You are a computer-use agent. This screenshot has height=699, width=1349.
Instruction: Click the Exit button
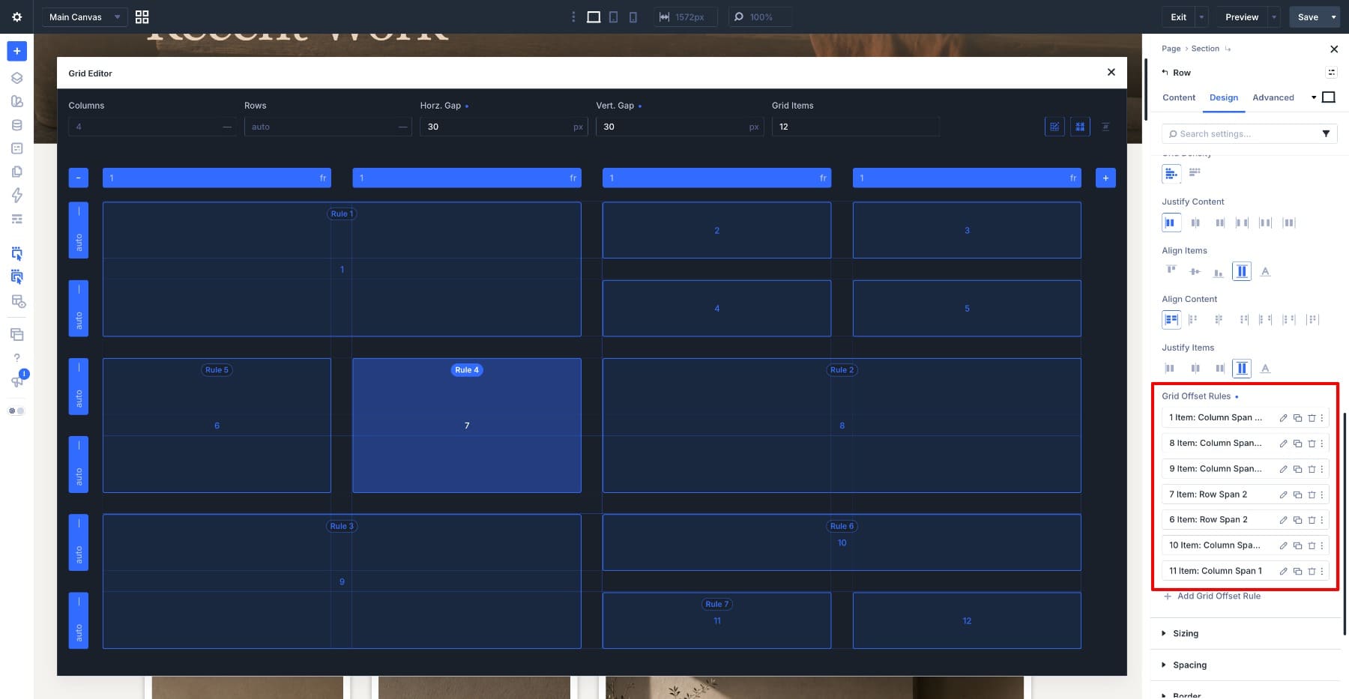1179,16
